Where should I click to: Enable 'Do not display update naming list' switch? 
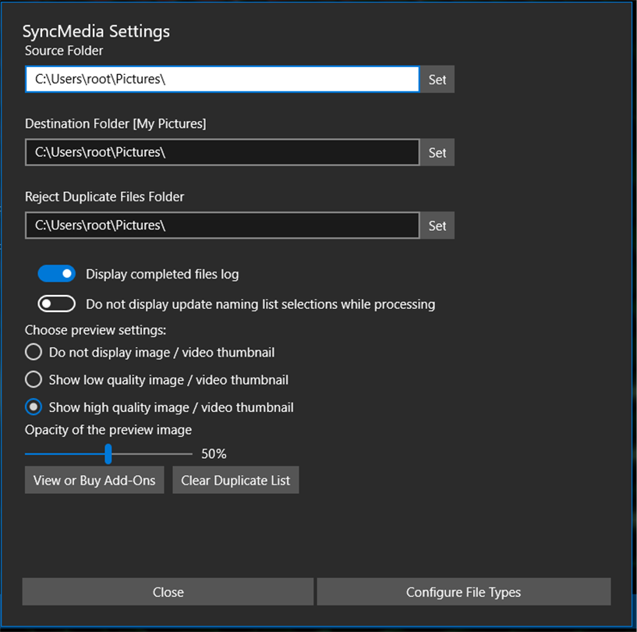click(57, 304)
